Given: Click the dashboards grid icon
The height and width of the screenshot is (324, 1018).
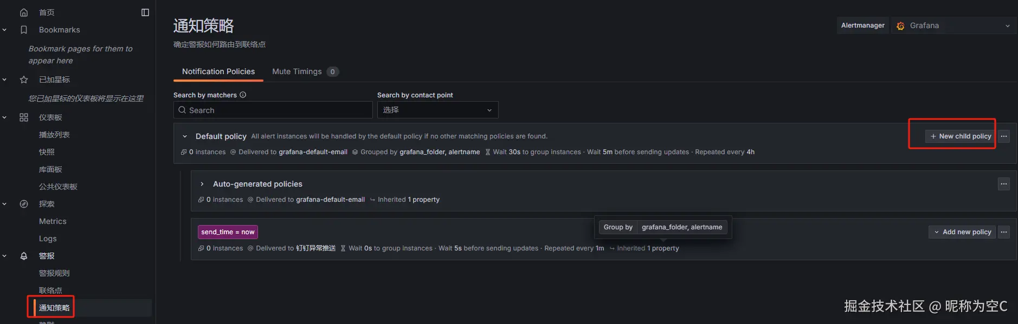Looking at the screenshot, I should pos(24,117).
